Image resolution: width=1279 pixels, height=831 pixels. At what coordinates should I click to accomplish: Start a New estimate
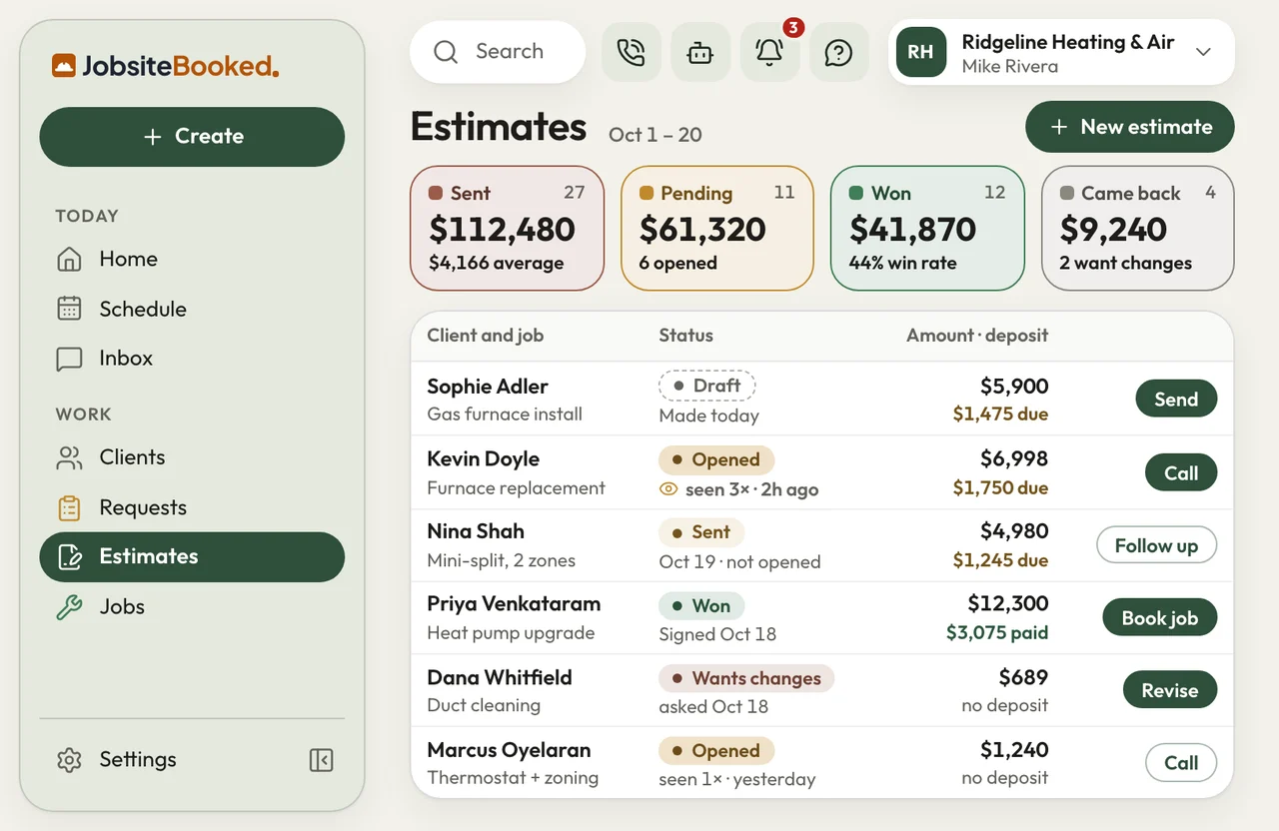pyautogui.click(x=1130, y=127)
